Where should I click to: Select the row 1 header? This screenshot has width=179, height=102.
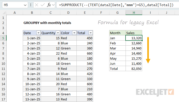coord(3,18)
